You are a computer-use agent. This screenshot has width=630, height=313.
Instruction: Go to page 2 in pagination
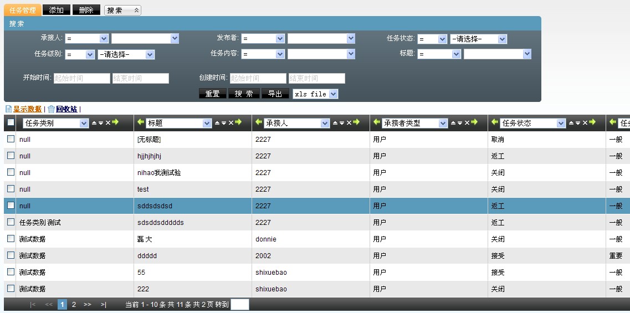pos(74,304)
